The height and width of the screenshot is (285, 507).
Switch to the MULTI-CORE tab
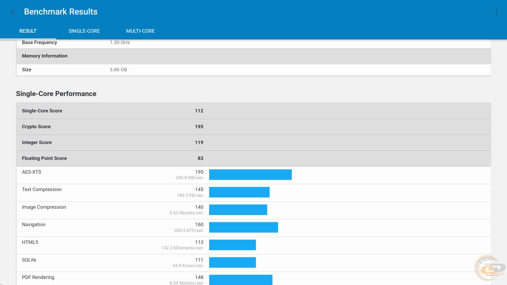[140, 31]
